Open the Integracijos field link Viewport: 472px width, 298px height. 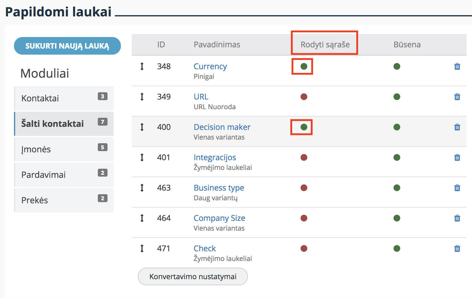pos(215,157)
